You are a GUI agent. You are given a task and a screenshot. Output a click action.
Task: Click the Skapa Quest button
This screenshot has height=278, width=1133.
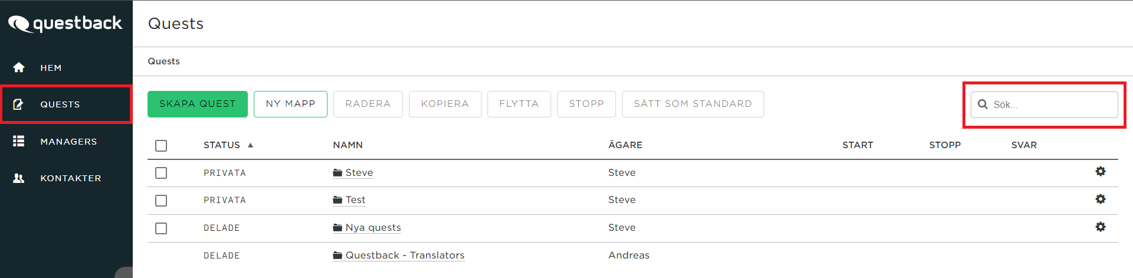pyautogui.click(x=198, y=104)
